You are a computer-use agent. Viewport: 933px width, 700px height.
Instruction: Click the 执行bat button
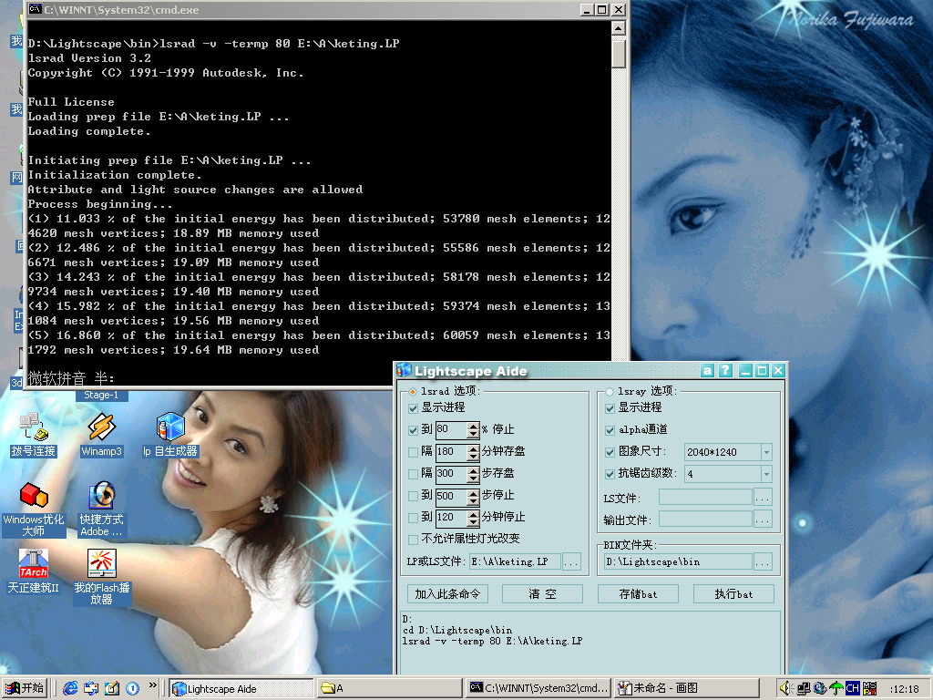pos(733,594)
